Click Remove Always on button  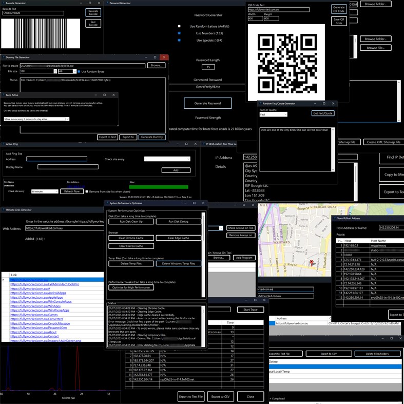point(241,235)
